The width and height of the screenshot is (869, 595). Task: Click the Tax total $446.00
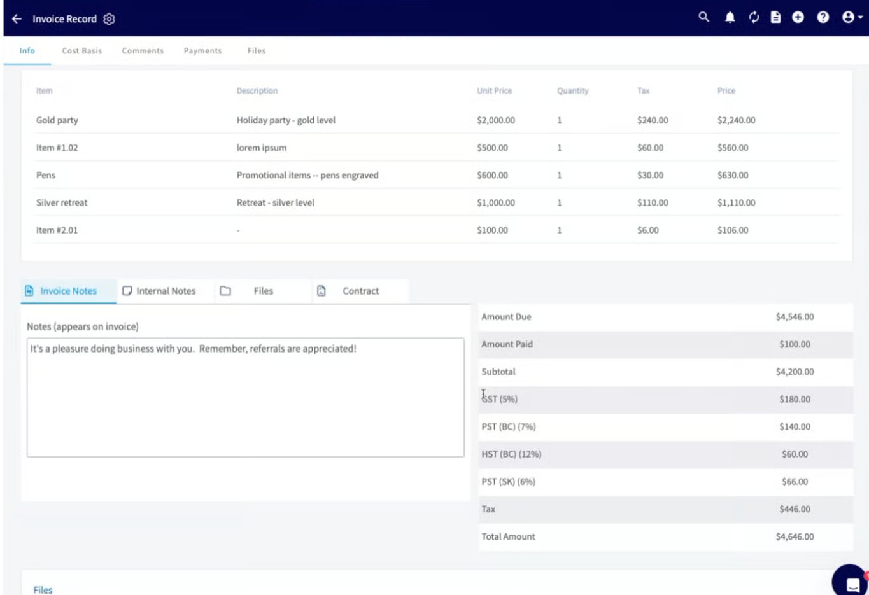[795, 509]
